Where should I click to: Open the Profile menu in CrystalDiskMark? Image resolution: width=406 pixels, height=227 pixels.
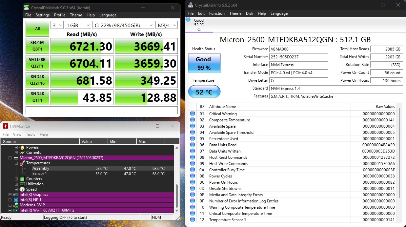(60, 15)
